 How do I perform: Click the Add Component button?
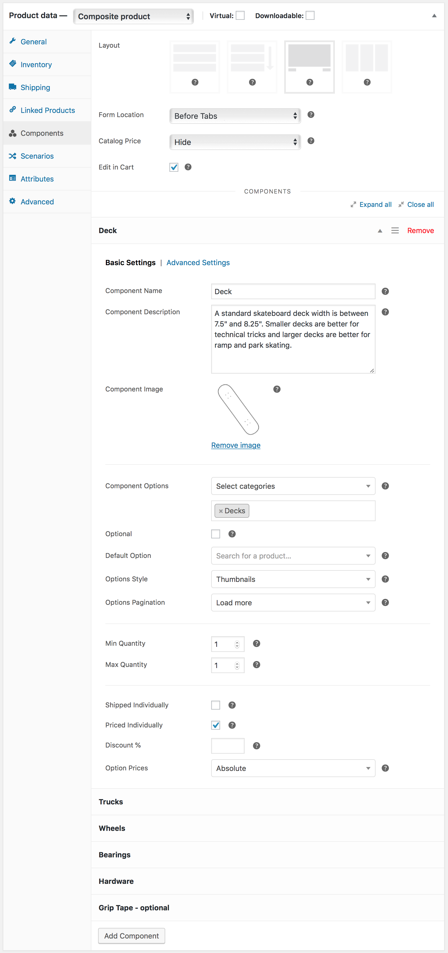(131, 936)
